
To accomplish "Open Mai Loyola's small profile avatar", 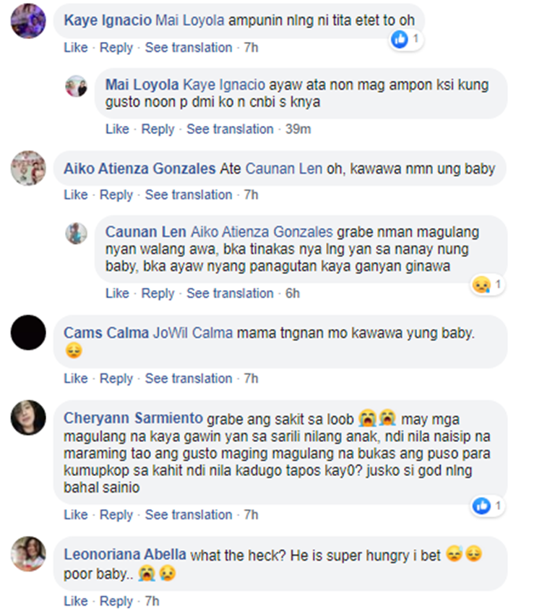I will 77,86.
